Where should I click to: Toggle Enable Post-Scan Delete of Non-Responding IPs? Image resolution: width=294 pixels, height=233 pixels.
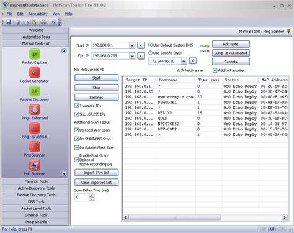[76, 160]
